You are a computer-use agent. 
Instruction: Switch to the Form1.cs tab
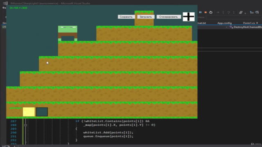coord(249,23)
